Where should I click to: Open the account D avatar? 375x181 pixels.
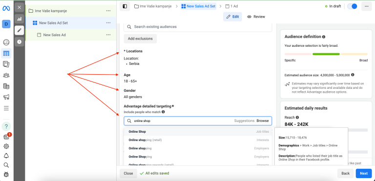click(6, 24)
